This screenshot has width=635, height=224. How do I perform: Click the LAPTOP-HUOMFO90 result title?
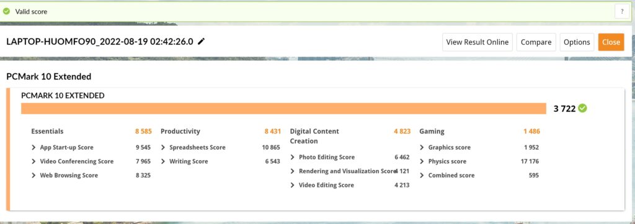[100, 42]
